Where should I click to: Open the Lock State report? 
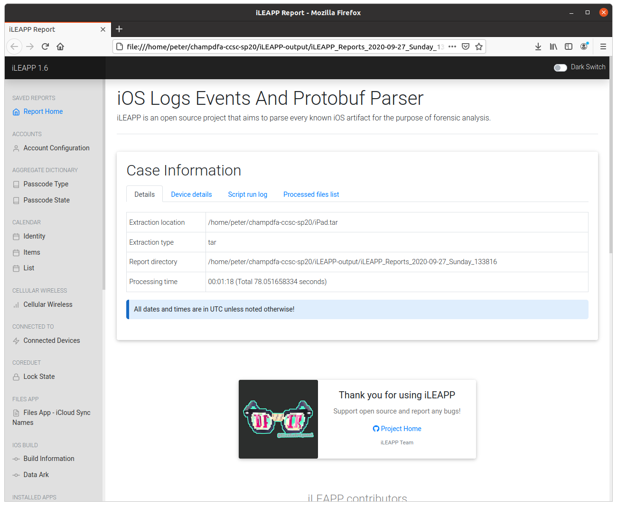click(x=39, y=377)
